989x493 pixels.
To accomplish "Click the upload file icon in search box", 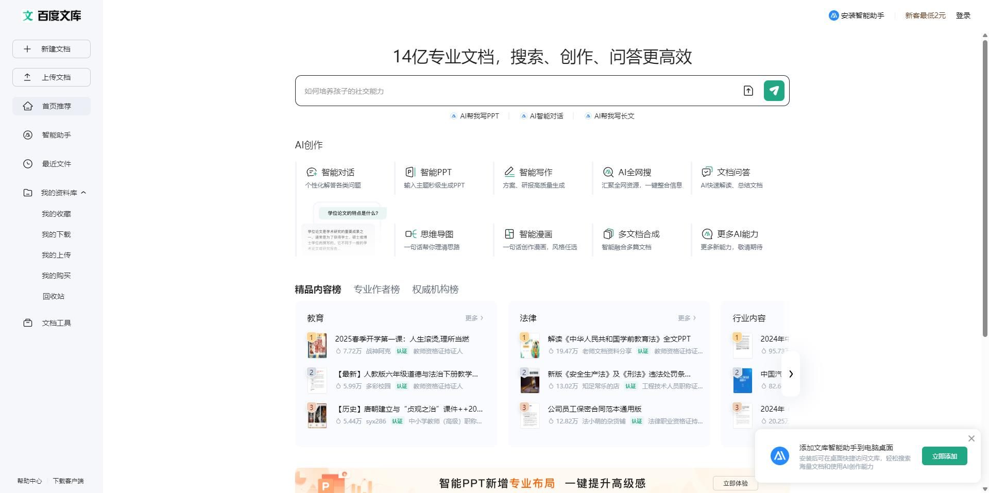I will point(748,91).
